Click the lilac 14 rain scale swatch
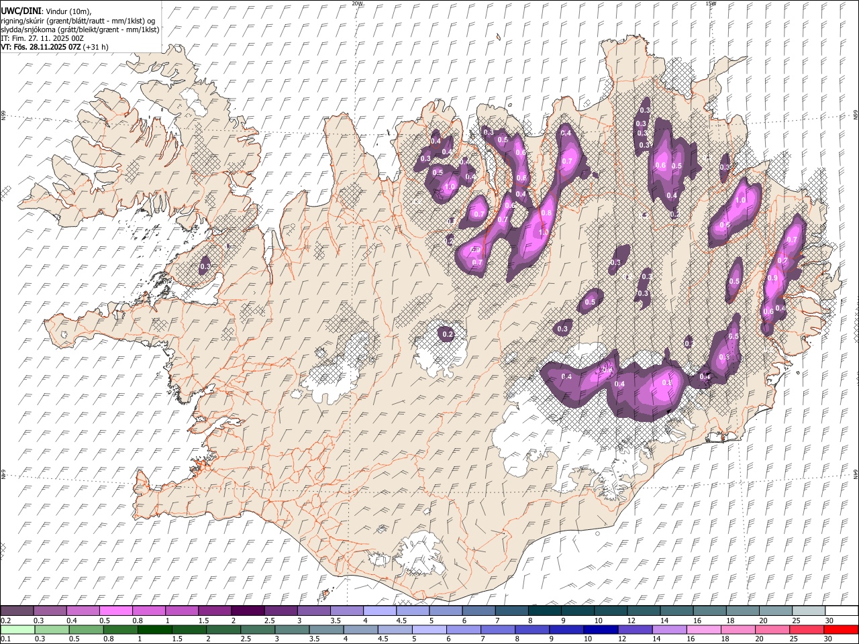859x644 pixels. pyautogui.click(x=669, y=629)
